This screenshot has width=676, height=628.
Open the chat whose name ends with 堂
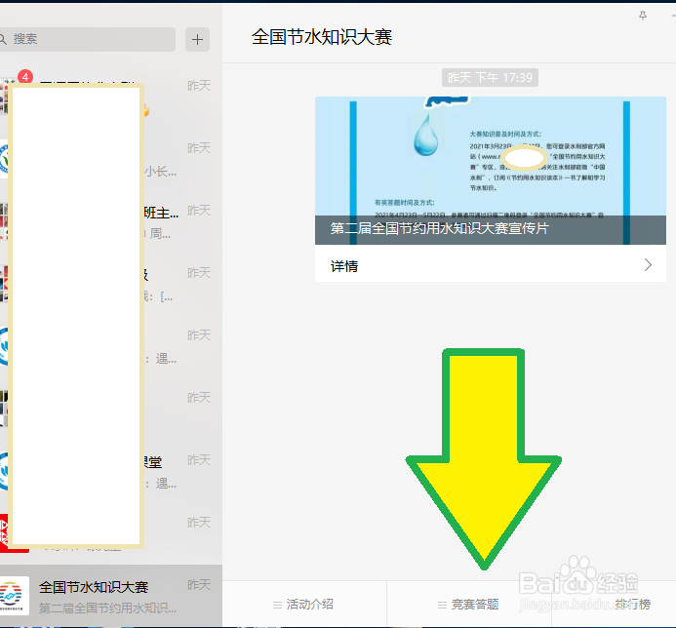click(x=111, y=472)
